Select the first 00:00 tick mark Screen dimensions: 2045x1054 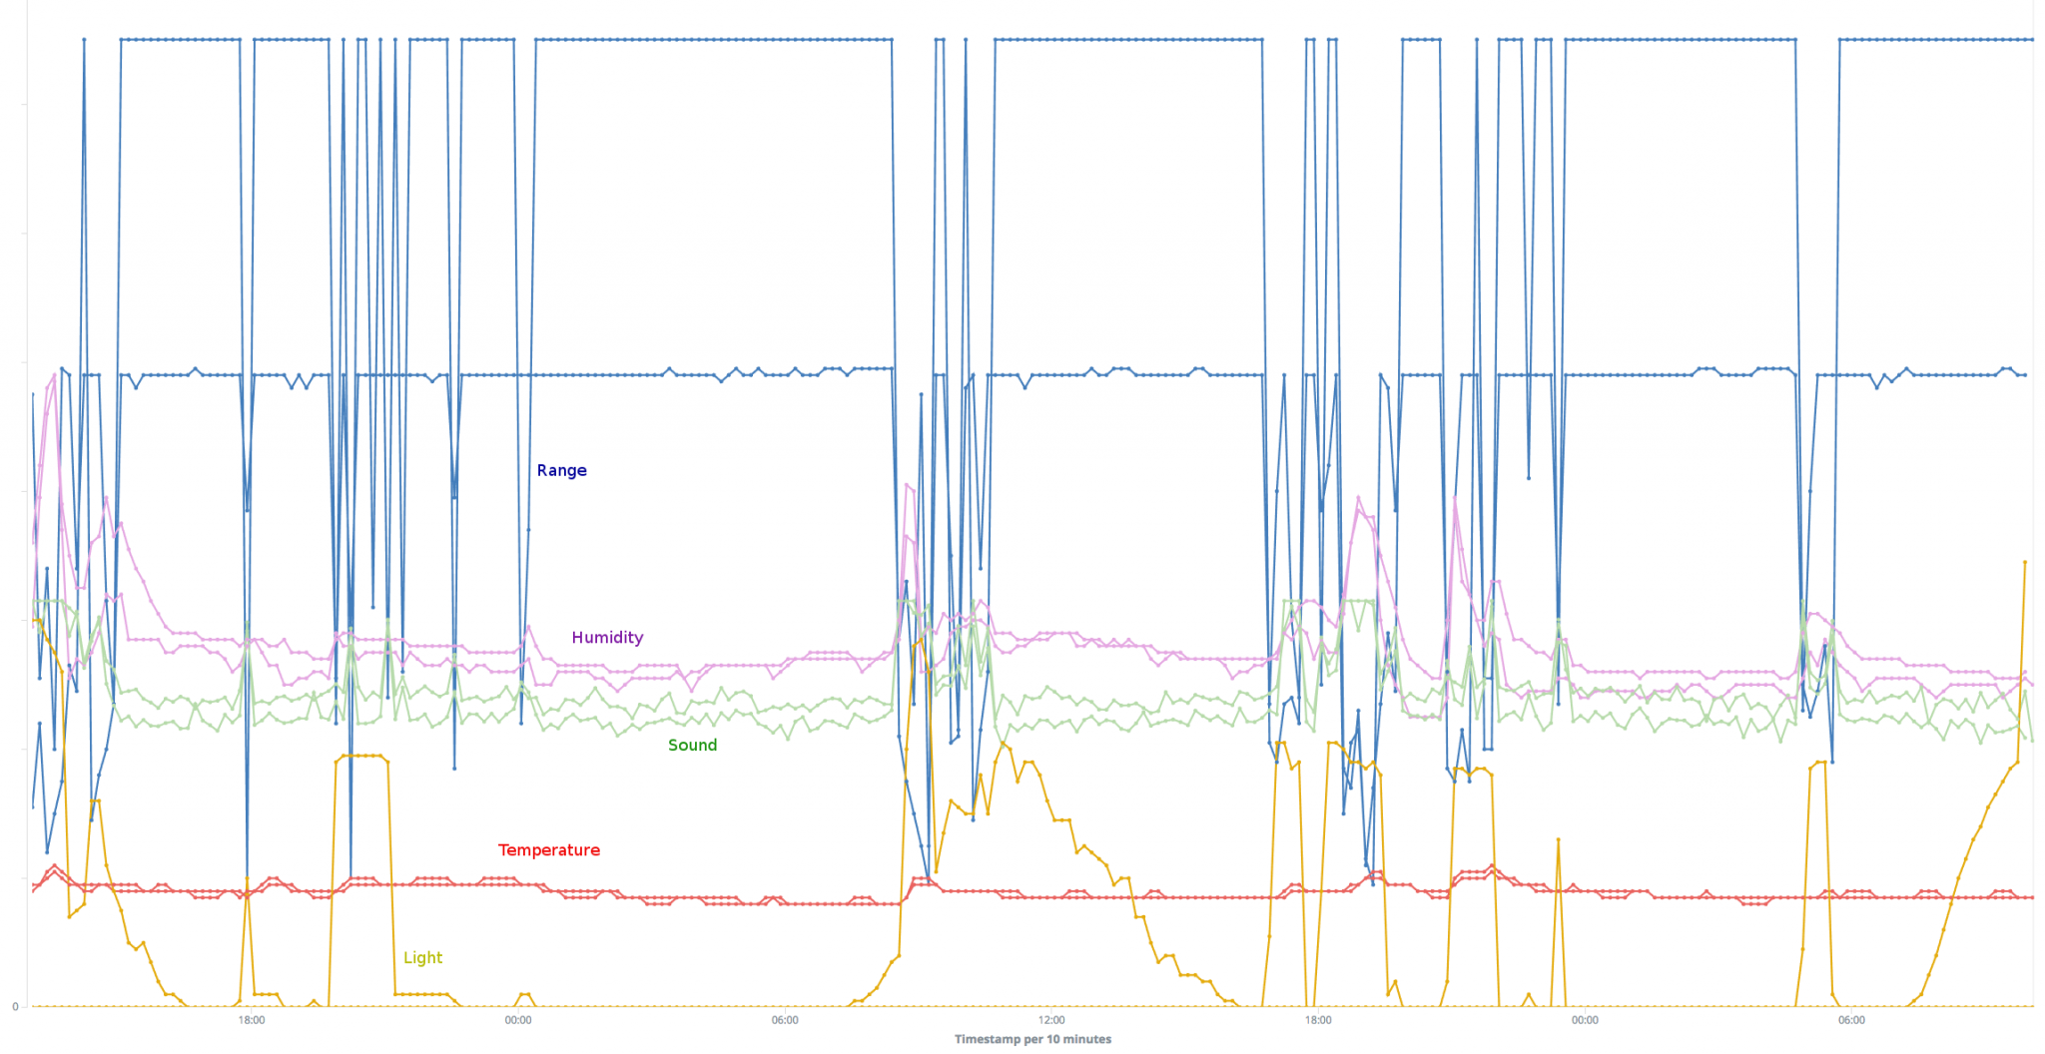tap(518, 1020)
